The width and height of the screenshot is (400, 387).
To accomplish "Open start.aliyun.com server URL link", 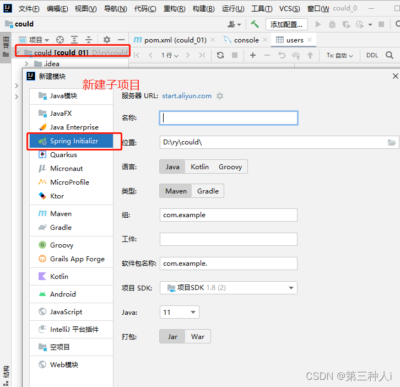I will tap(187, 96).
